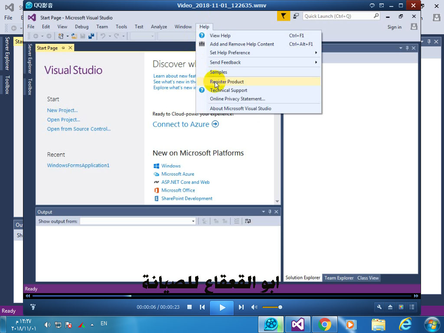Screen dimensions: 444x333
Task: Open the Debug menu
Action: point(82,26)
